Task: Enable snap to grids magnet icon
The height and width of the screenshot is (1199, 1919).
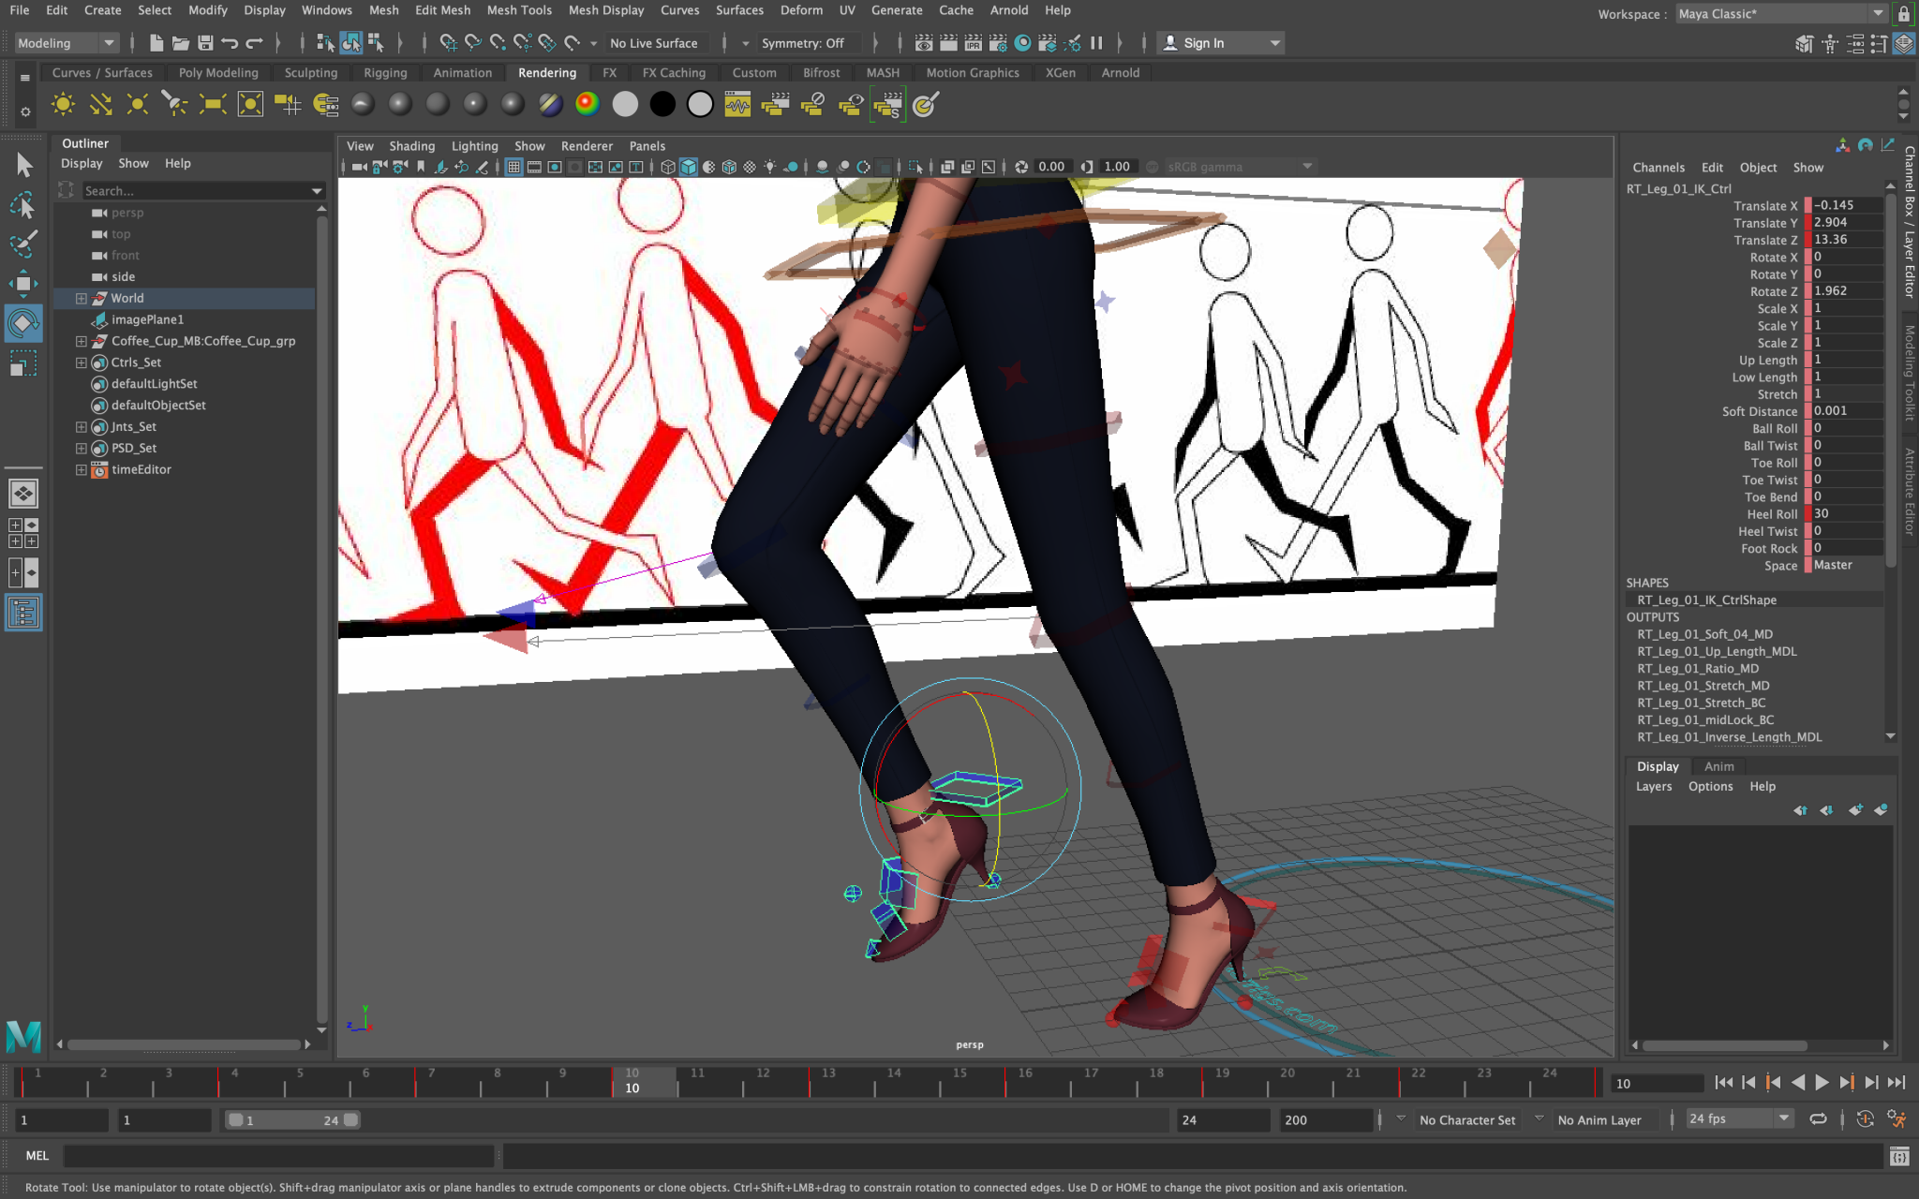Action: (449, 42)
